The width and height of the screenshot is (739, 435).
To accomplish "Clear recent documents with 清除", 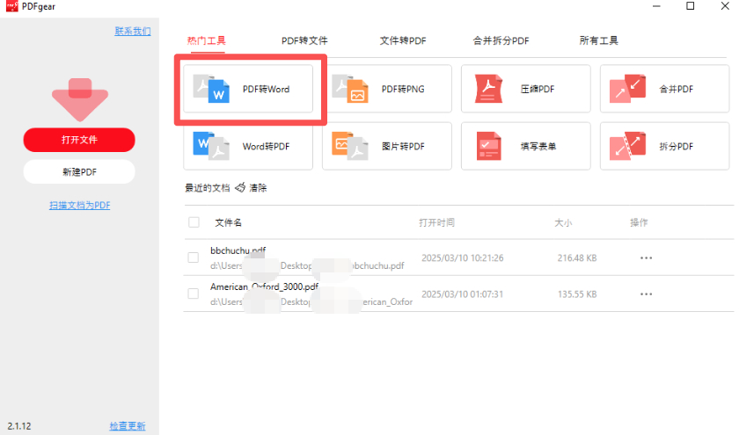I will click(258, 188).
